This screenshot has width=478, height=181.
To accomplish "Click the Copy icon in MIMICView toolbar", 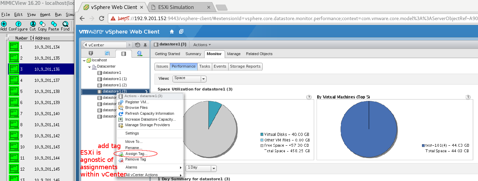I will click(x=42, y=24).
